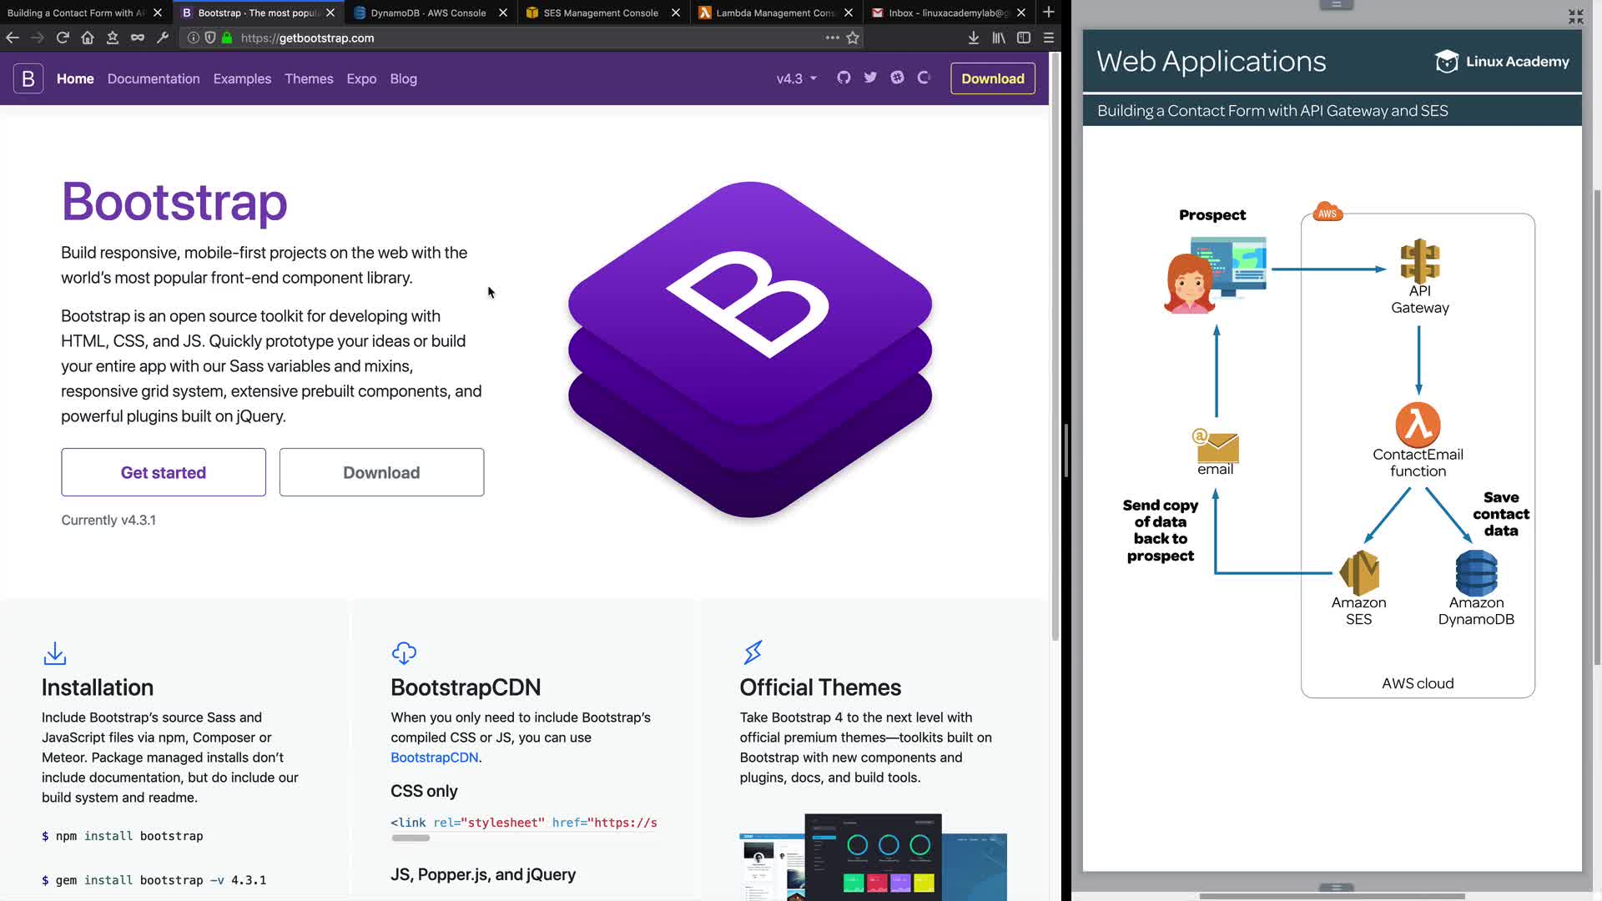Screen dimensions: 1602x901
Task: Click the Bootstrap B logo in navbar
Action: [x=28, y=78]
